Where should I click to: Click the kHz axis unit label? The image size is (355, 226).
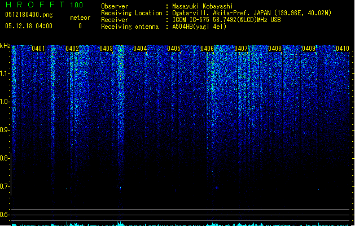click(x=5, y=46)
